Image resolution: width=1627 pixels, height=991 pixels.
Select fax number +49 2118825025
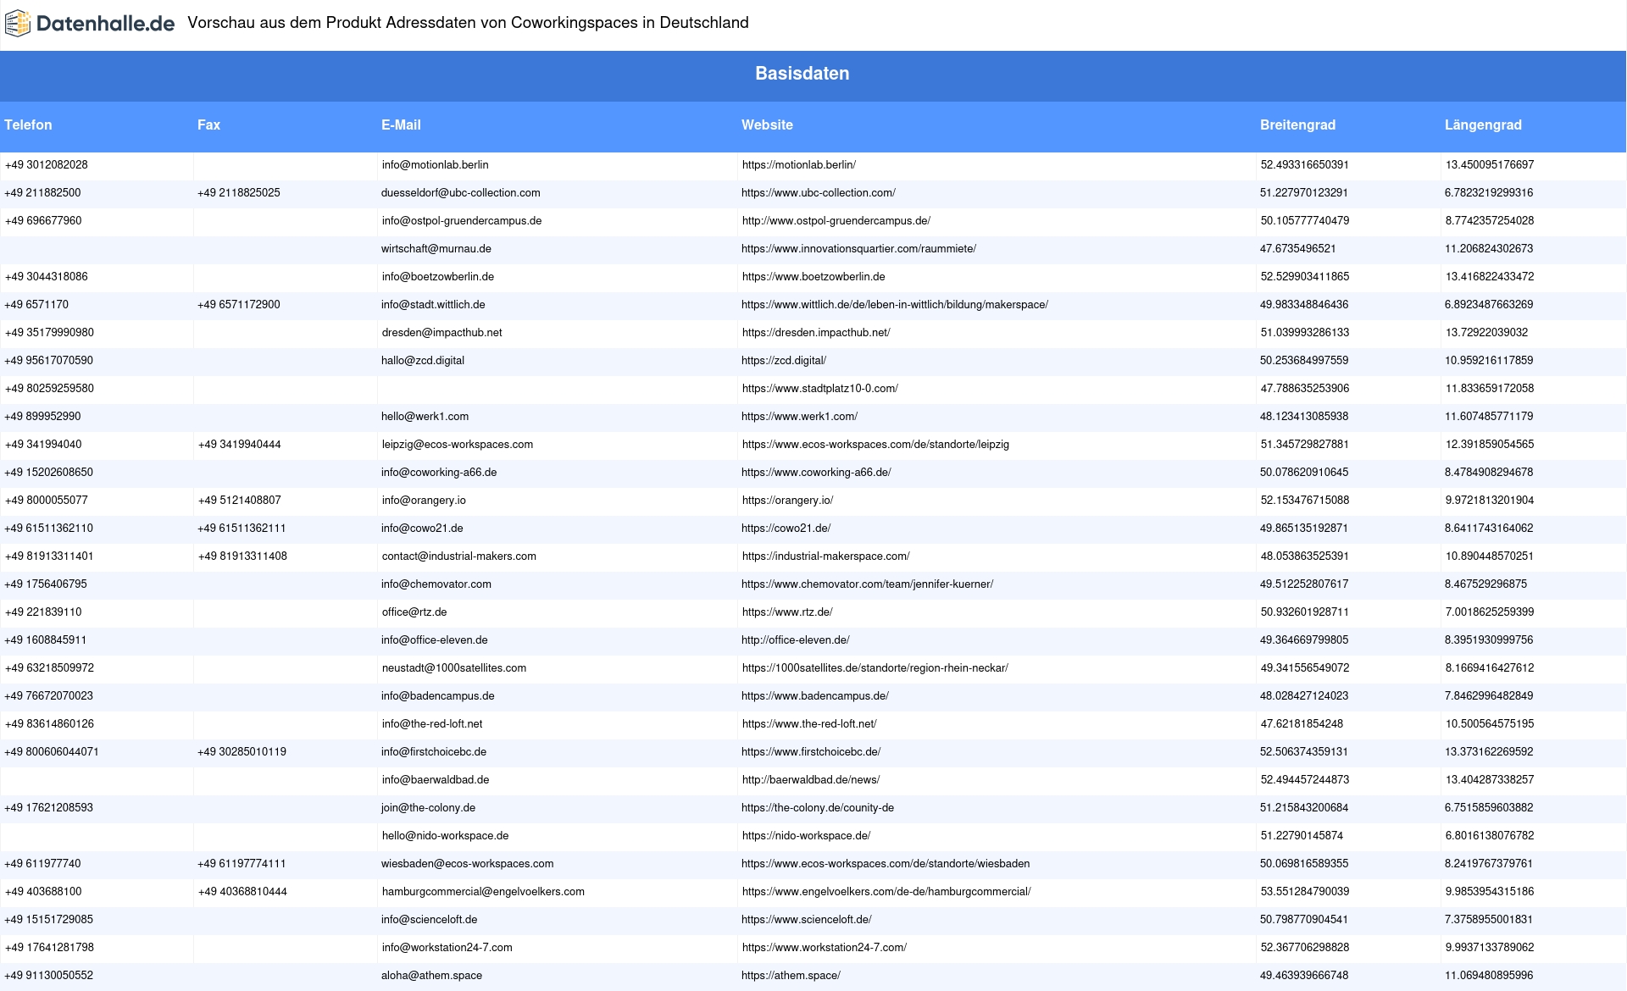pos(239,193)
